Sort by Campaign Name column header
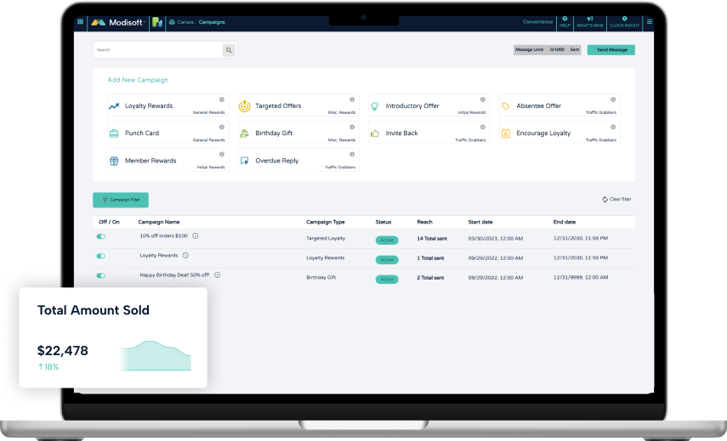The height and width of the screenshot is (441, 727). [x=158, y=222]
